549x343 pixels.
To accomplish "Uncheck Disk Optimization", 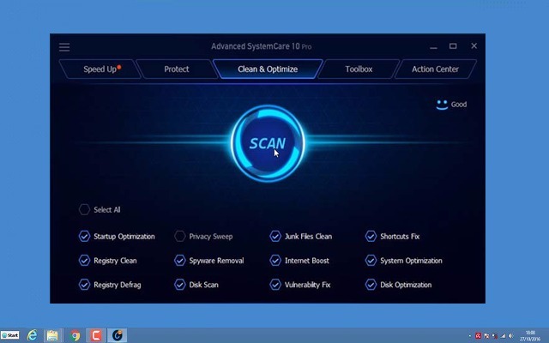I will coord(371,285).
